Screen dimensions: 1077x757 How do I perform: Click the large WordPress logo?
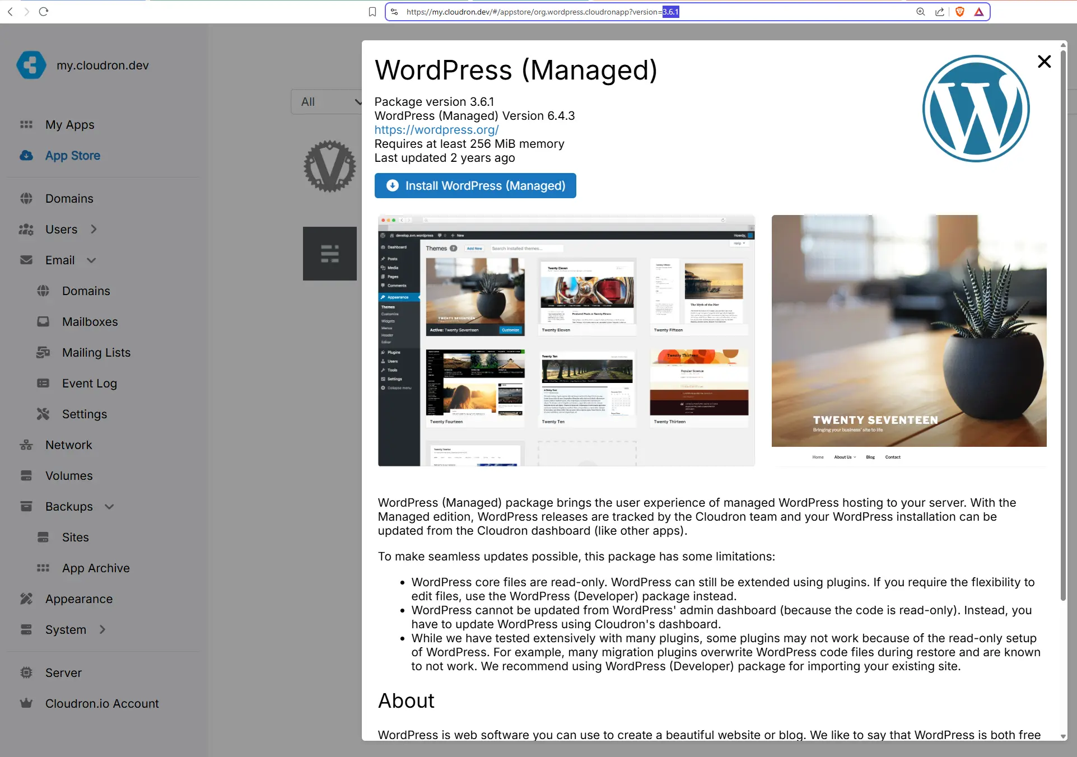click(x=976, y=109)
